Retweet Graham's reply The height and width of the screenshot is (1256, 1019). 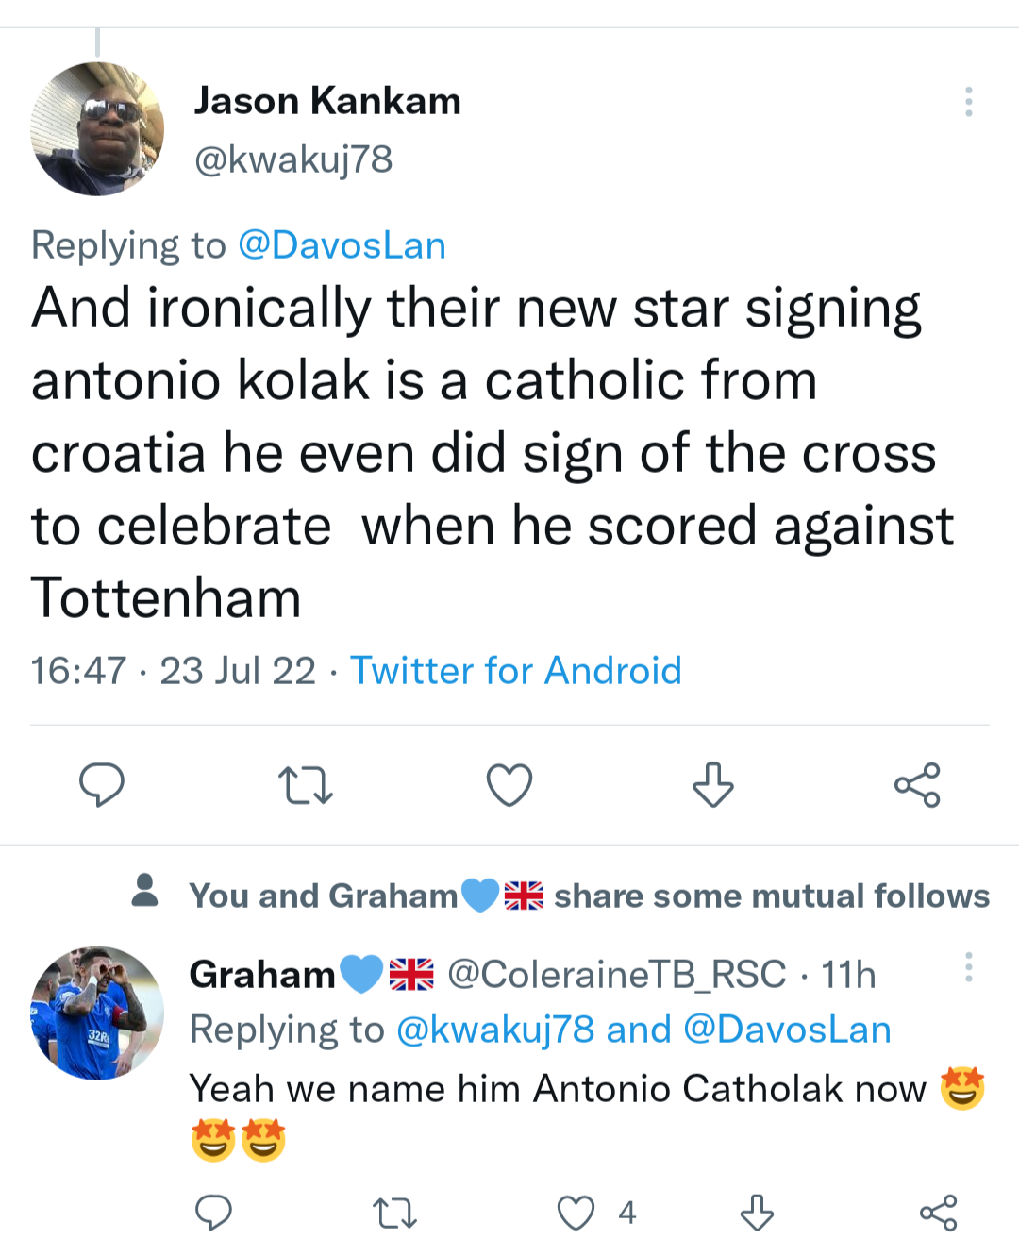coord(394,1213)
